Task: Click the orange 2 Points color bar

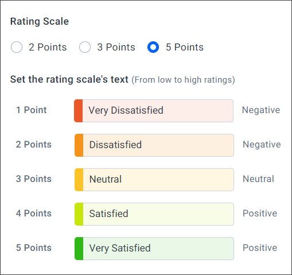Action: pyautogui.click(x=79, y=145)
